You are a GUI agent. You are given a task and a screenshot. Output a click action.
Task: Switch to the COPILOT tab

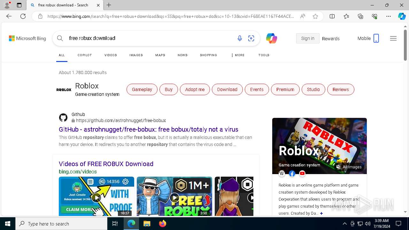(x=85, y=55)
